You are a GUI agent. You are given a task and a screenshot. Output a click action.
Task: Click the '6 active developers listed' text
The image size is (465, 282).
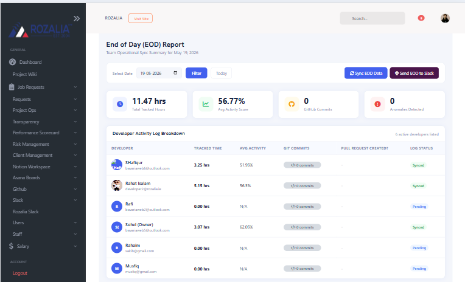coord(417,134)
